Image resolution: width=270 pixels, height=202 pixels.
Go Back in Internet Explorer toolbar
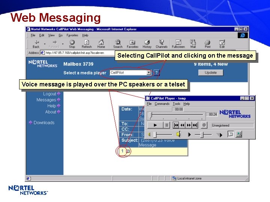pyautogui.click(x=36, y=44)
